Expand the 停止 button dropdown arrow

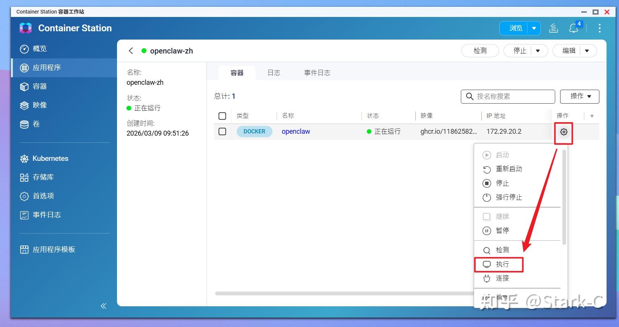pos(538,51)
